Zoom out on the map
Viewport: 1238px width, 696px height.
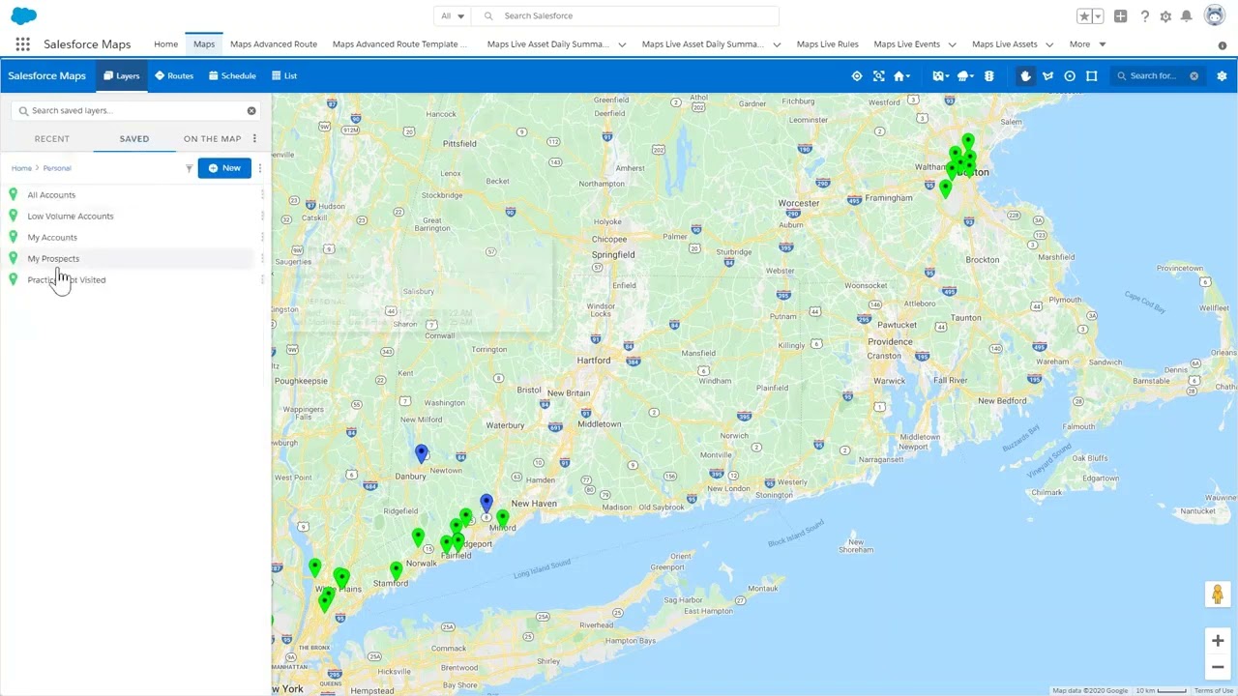[1218, 666]
